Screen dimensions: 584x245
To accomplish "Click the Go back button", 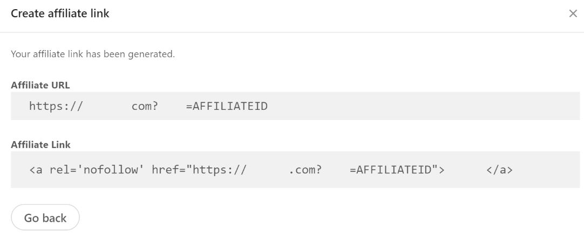I will [x=45, y=218].
